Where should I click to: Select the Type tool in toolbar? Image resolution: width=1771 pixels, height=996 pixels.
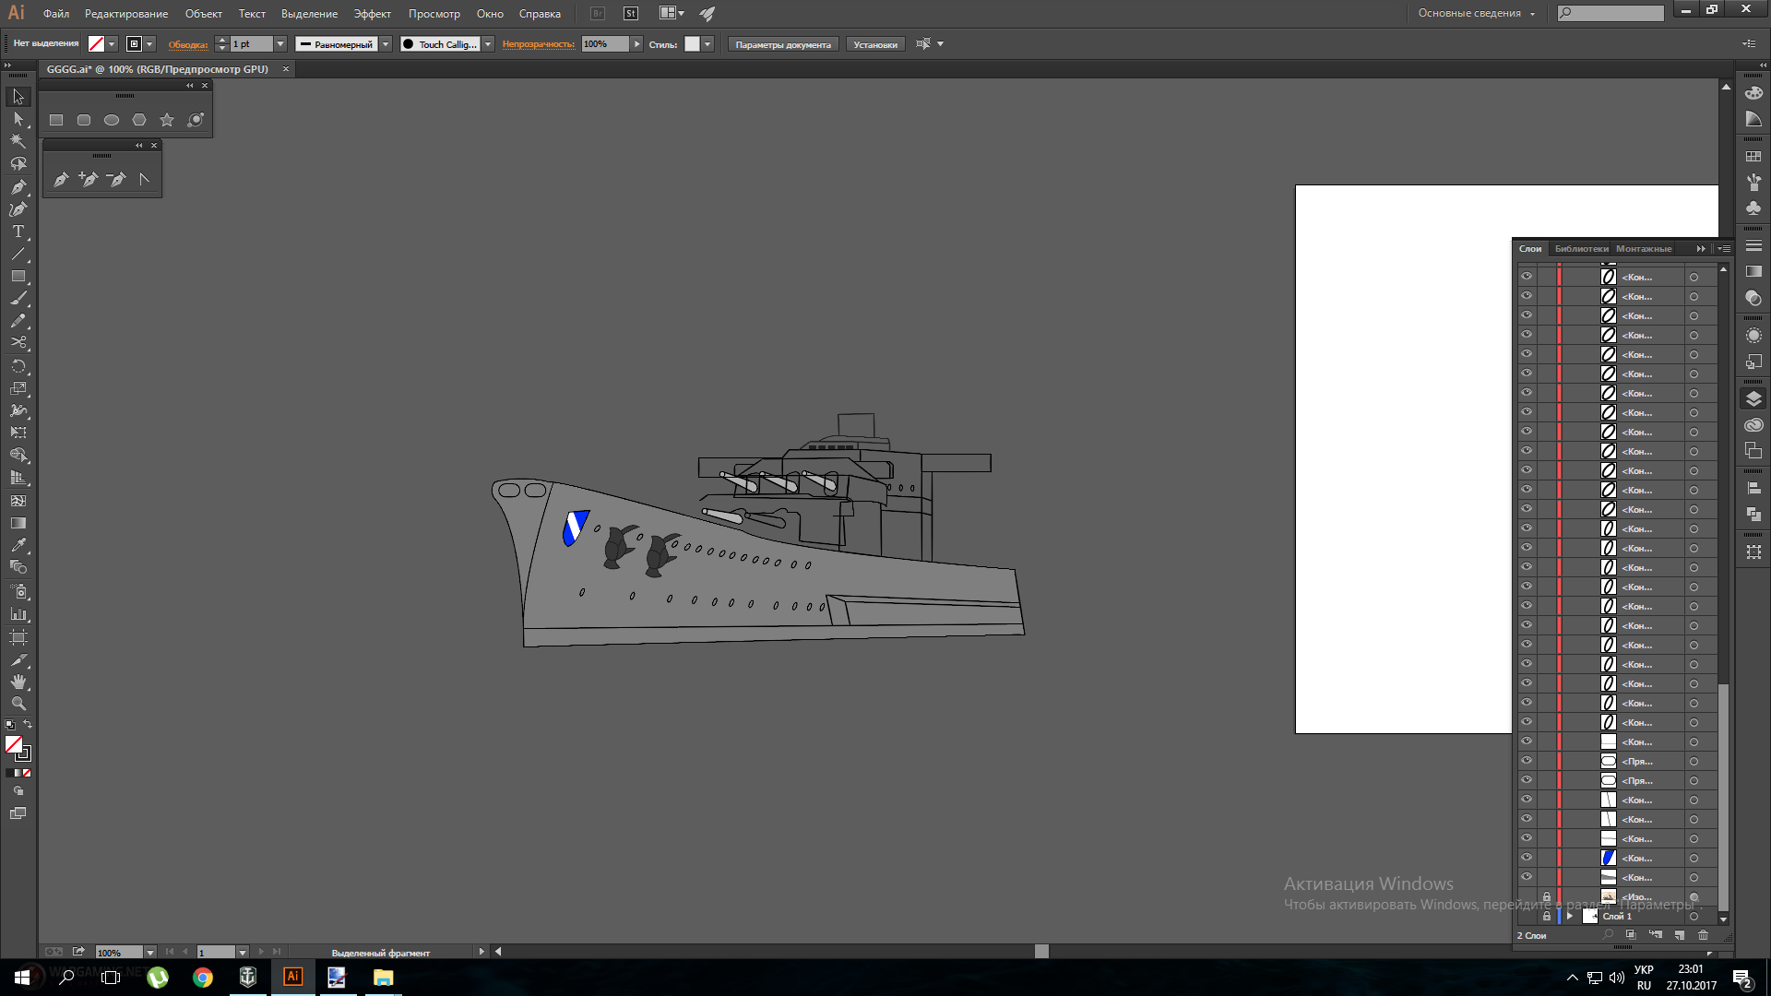[18, 231]
